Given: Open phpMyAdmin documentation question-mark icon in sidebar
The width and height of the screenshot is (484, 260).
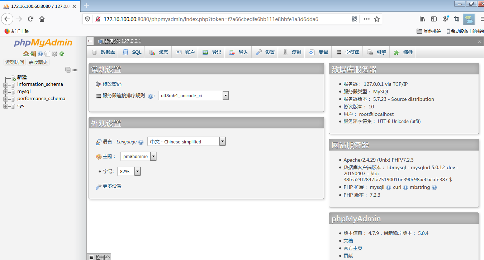Looking at the screenshot, I should [x=40, y=54].
